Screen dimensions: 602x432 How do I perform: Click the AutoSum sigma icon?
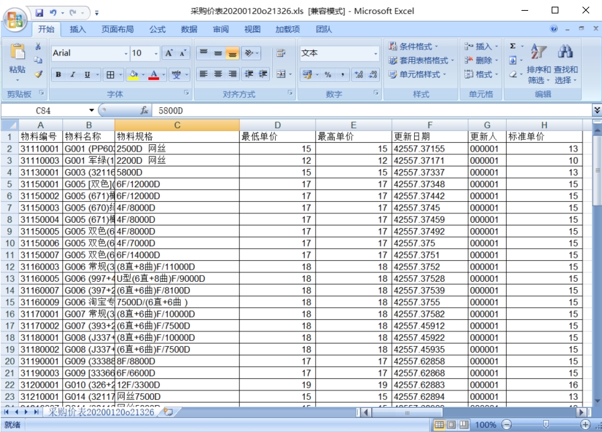(513, 46)
